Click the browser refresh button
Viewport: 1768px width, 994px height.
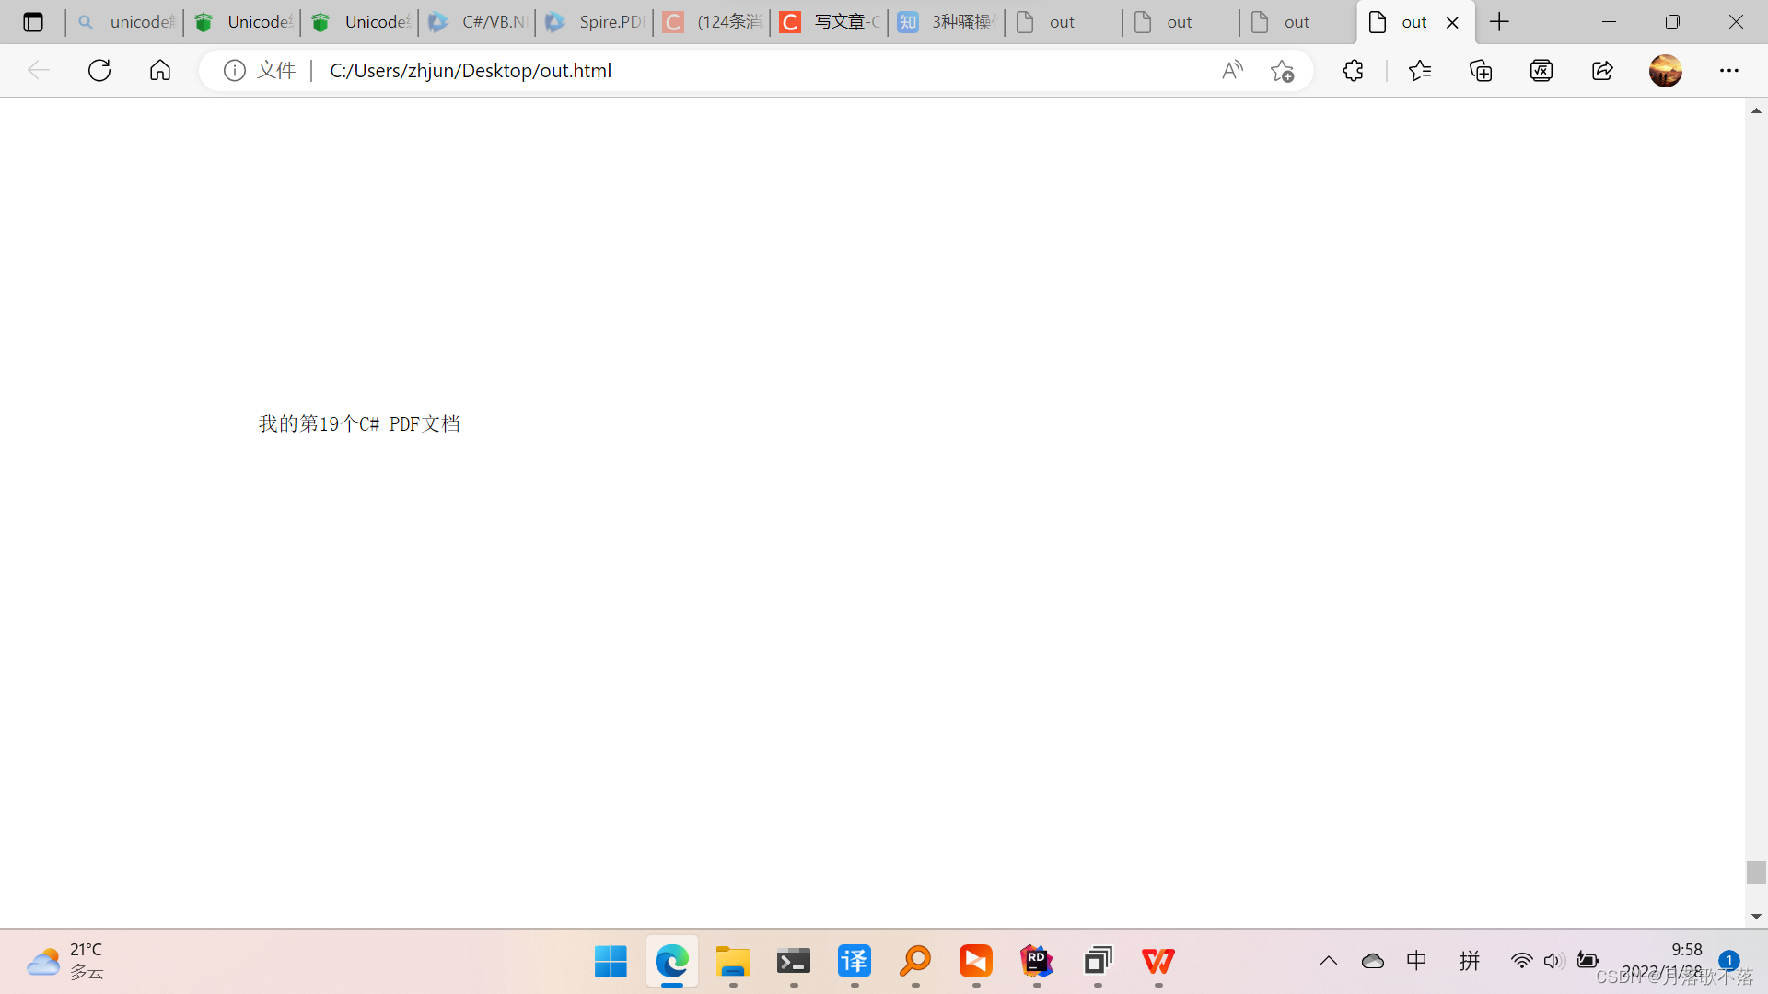click(x=99, y=70)
